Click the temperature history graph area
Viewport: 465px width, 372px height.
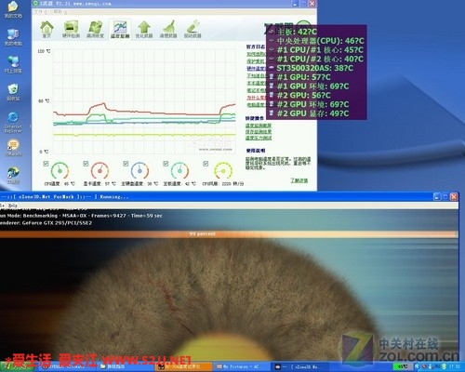coord(144,101)
